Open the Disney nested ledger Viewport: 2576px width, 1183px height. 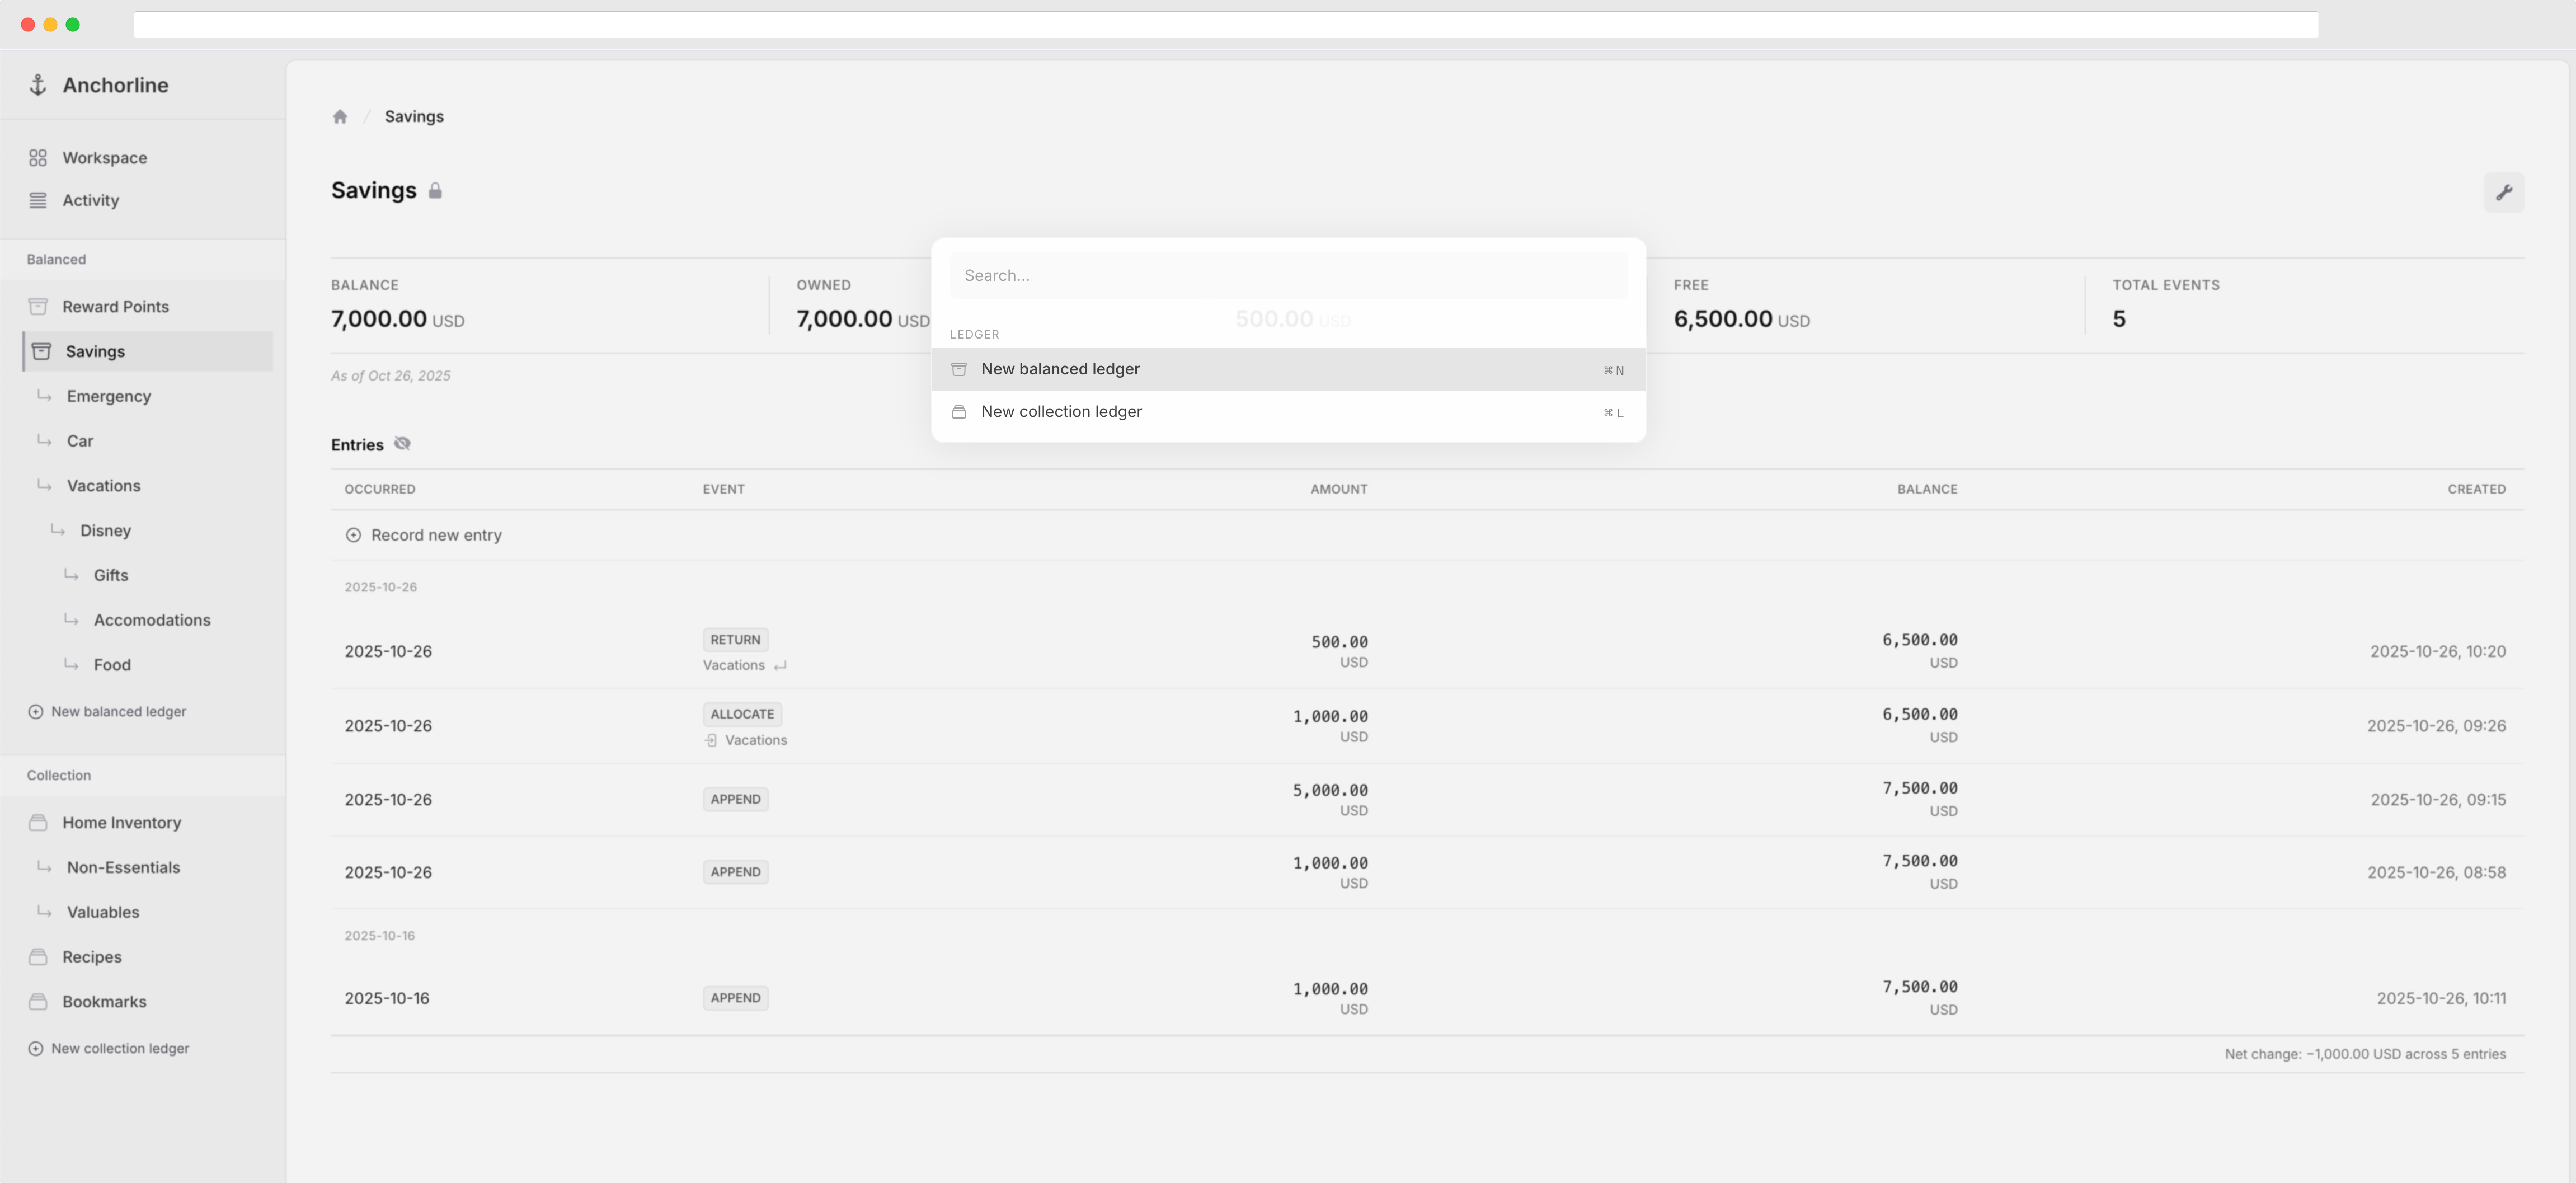coord(105,531)
